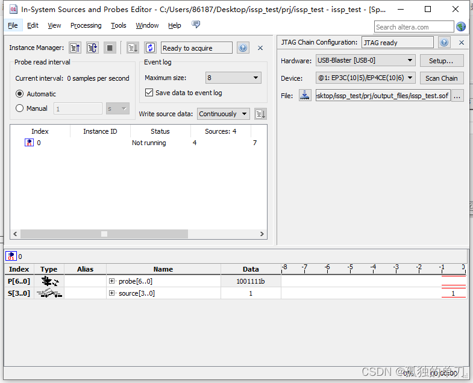This screenshot has height=383, width=473.
Task: Click the P[6..0] index cell
Action: click(x=19, y=281)
